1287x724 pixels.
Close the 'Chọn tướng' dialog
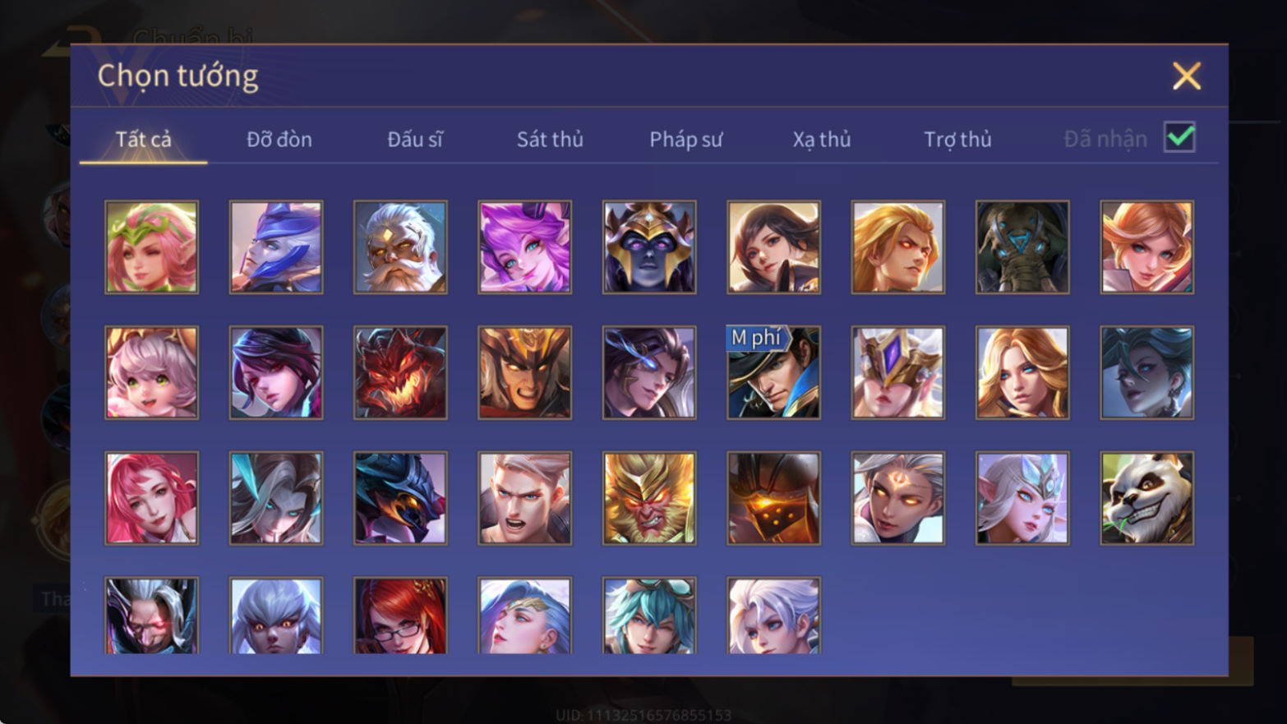pos(1186,76)
